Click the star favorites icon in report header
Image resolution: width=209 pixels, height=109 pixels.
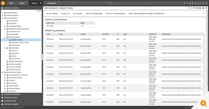tap(203, 8)
